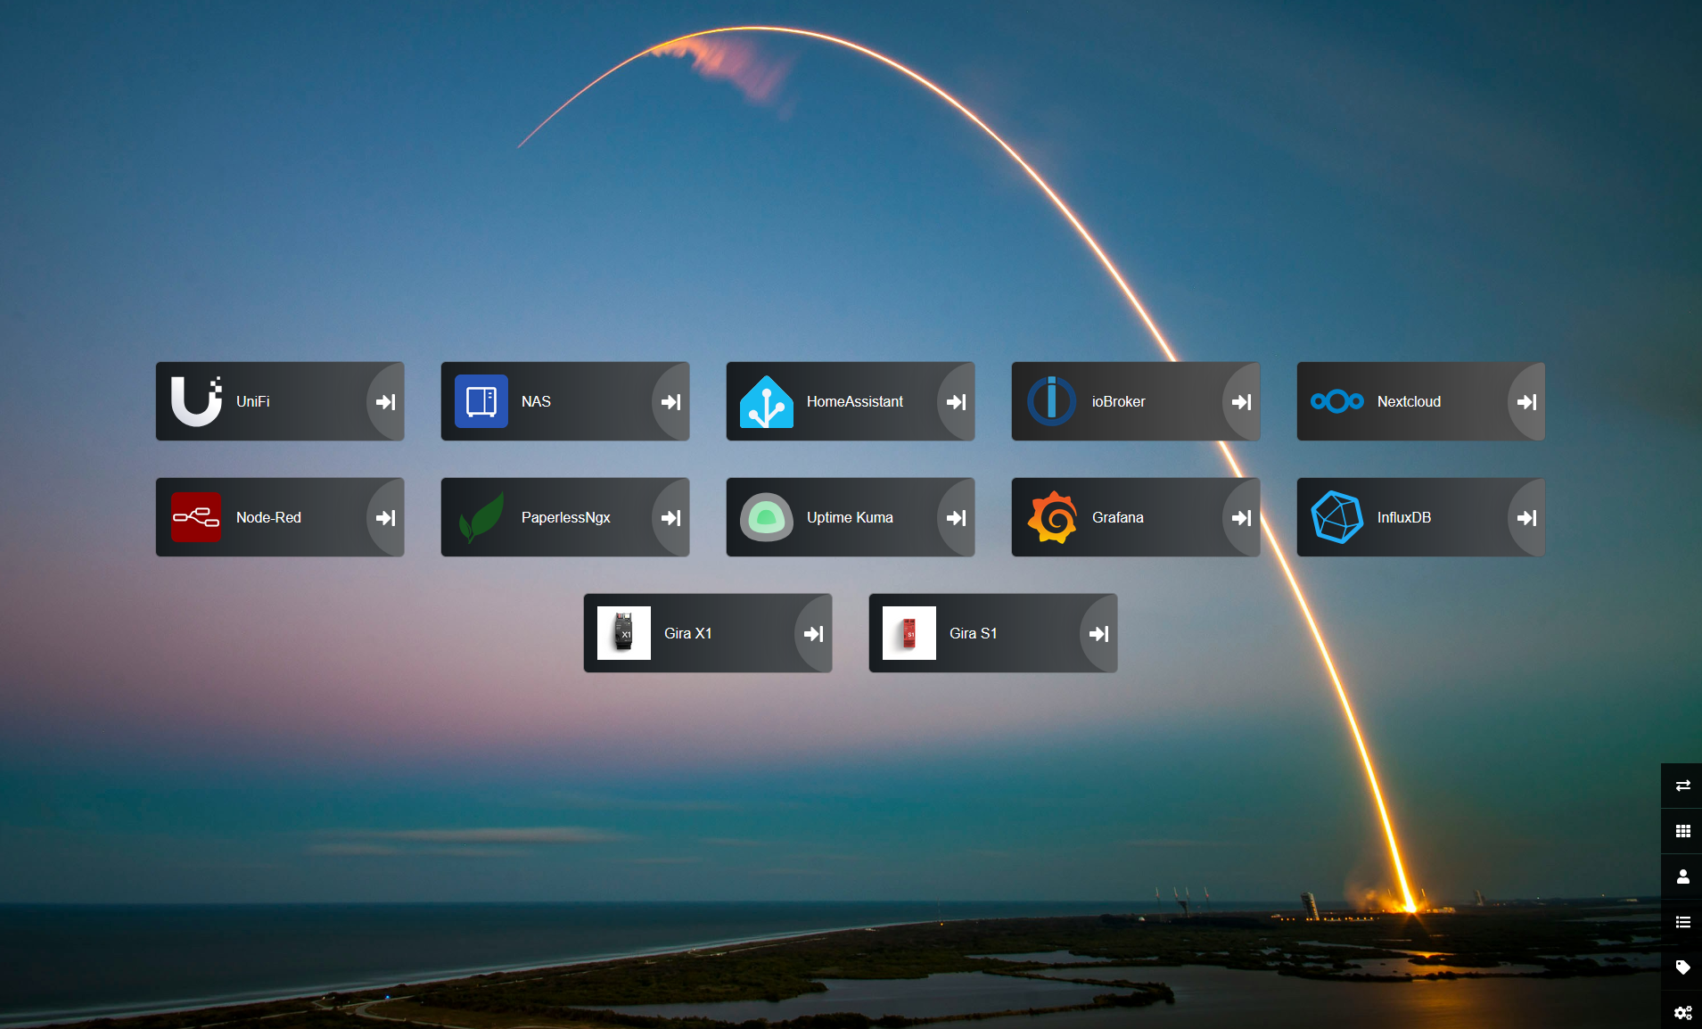Click the InfluxDB polyhedron logo
Image resolution: width=1702 pixels, height=1029 pixels.
(x=1337, y=517)
